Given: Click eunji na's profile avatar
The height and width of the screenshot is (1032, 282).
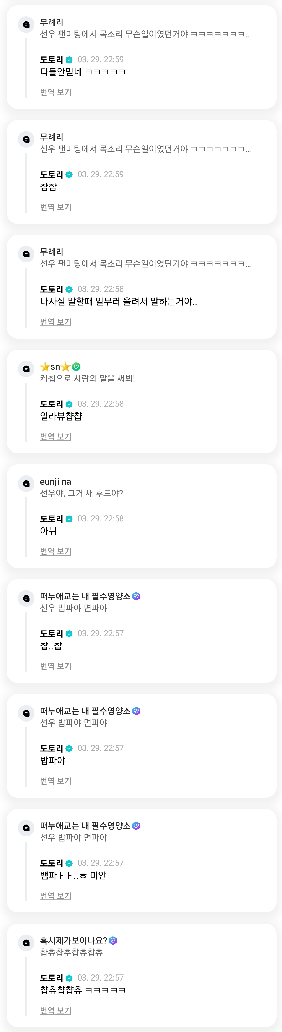Looking at the screenshot, I should tap(27, 484).
